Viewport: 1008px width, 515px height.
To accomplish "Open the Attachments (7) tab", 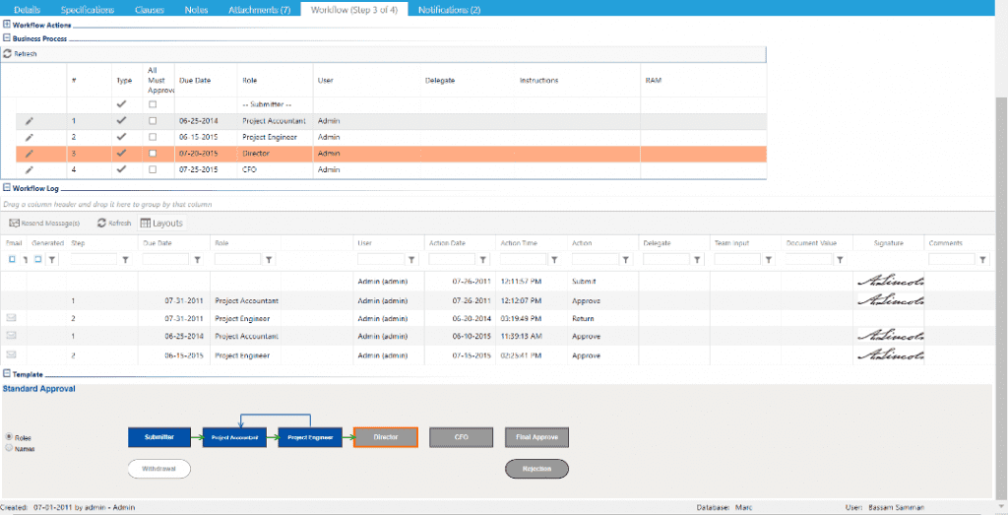I will (260, 10).
